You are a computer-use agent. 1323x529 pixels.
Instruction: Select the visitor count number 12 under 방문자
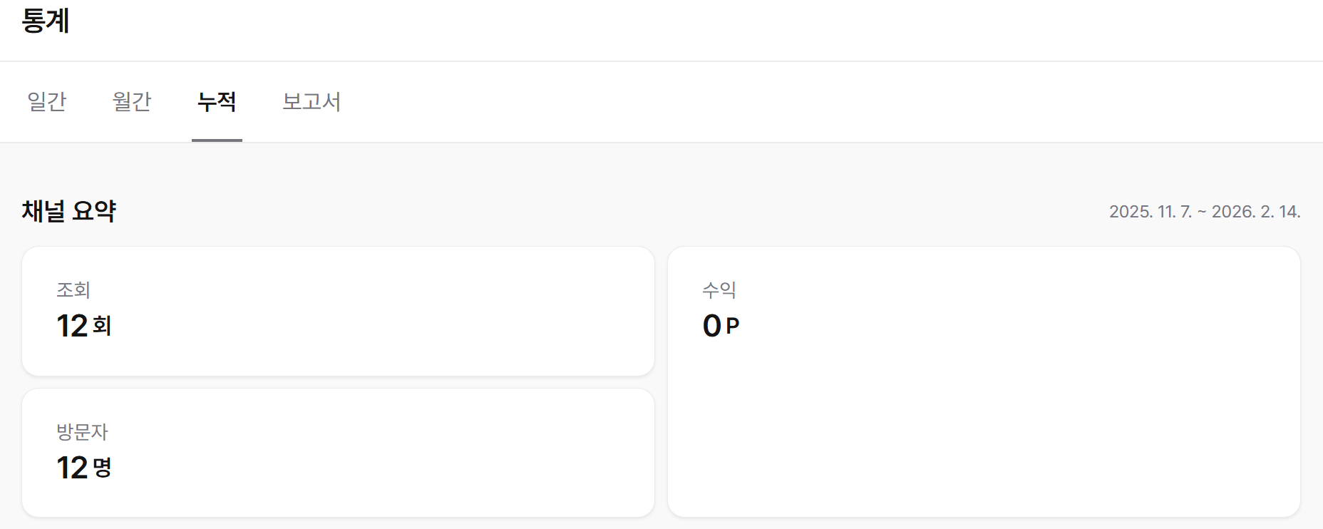pos(72,468)
